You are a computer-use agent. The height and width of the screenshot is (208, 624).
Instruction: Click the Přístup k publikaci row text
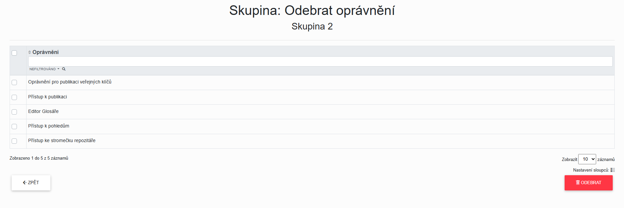point(47,97)
